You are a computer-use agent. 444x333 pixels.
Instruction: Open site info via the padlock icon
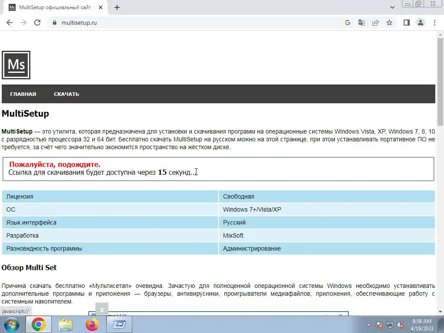[55, 23]
